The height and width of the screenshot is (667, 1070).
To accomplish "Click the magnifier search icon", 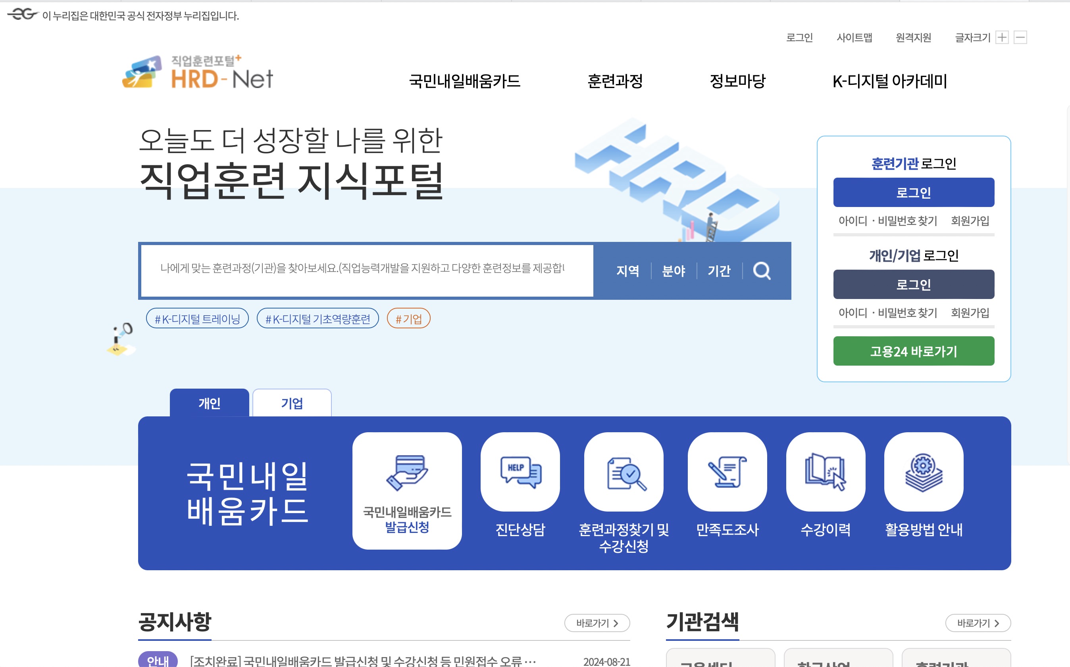I will 762,270.
